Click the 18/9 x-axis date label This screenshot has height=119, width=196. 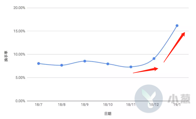coord(85,105)
